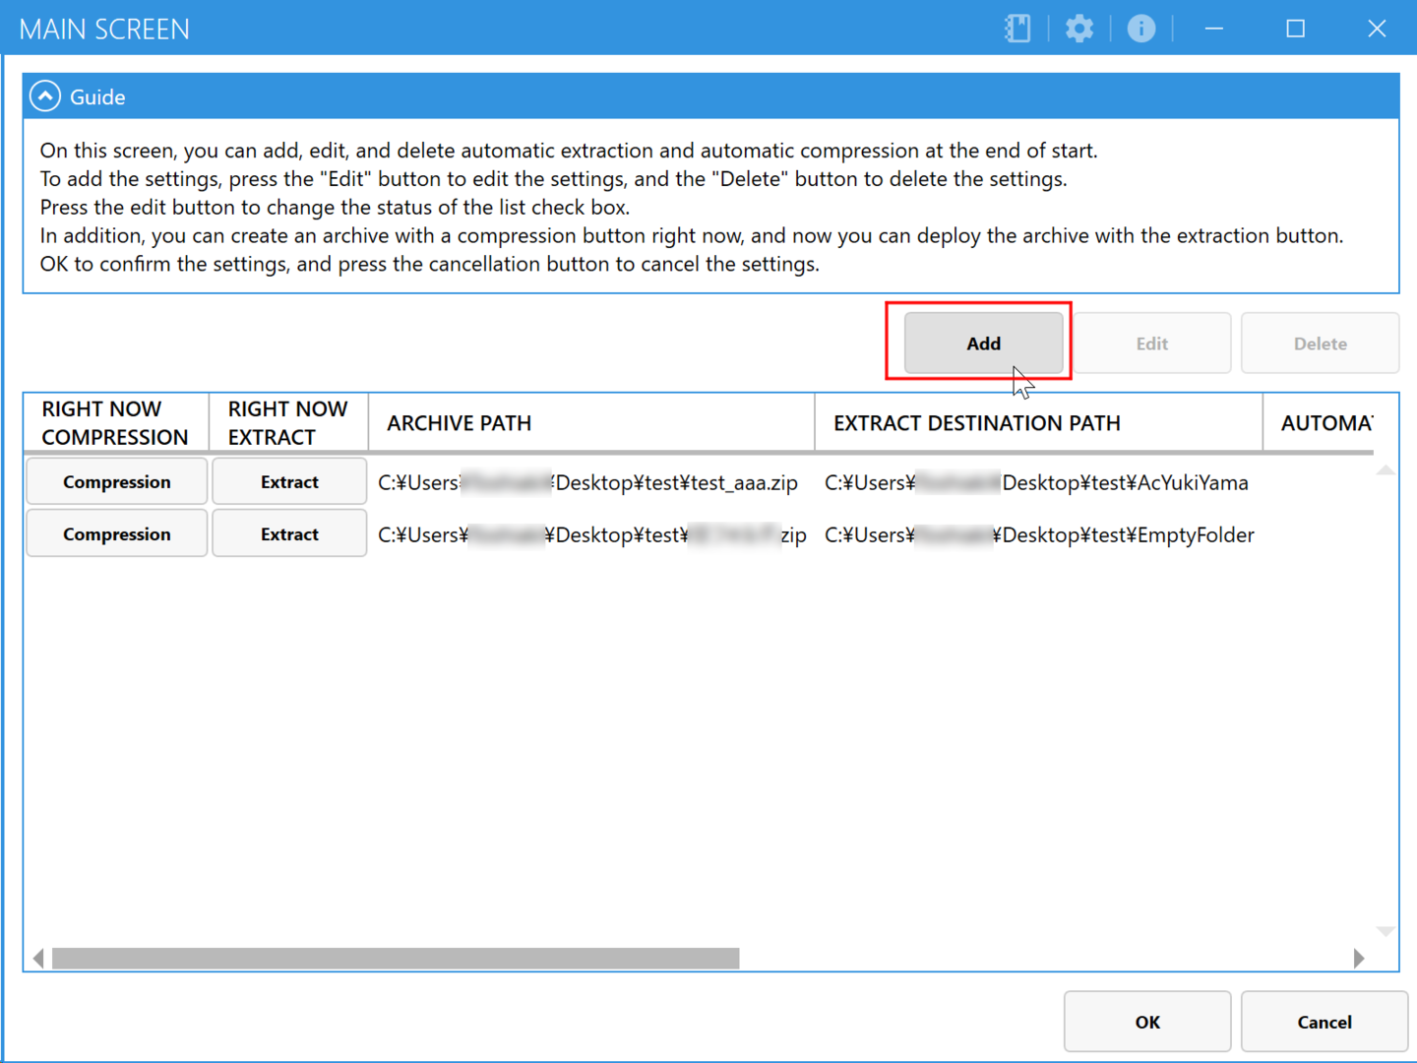
Task: Compress the test_aaa.zip row now
Action: pyautogui.click(x=116, y=482)
